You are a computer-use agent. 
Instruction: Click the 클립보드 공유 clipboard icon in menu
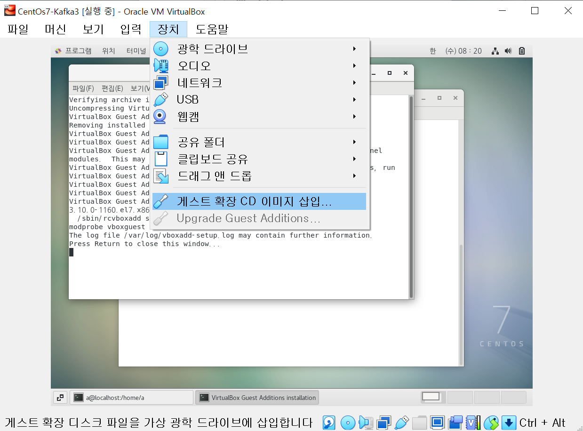[x=161, y=159]
